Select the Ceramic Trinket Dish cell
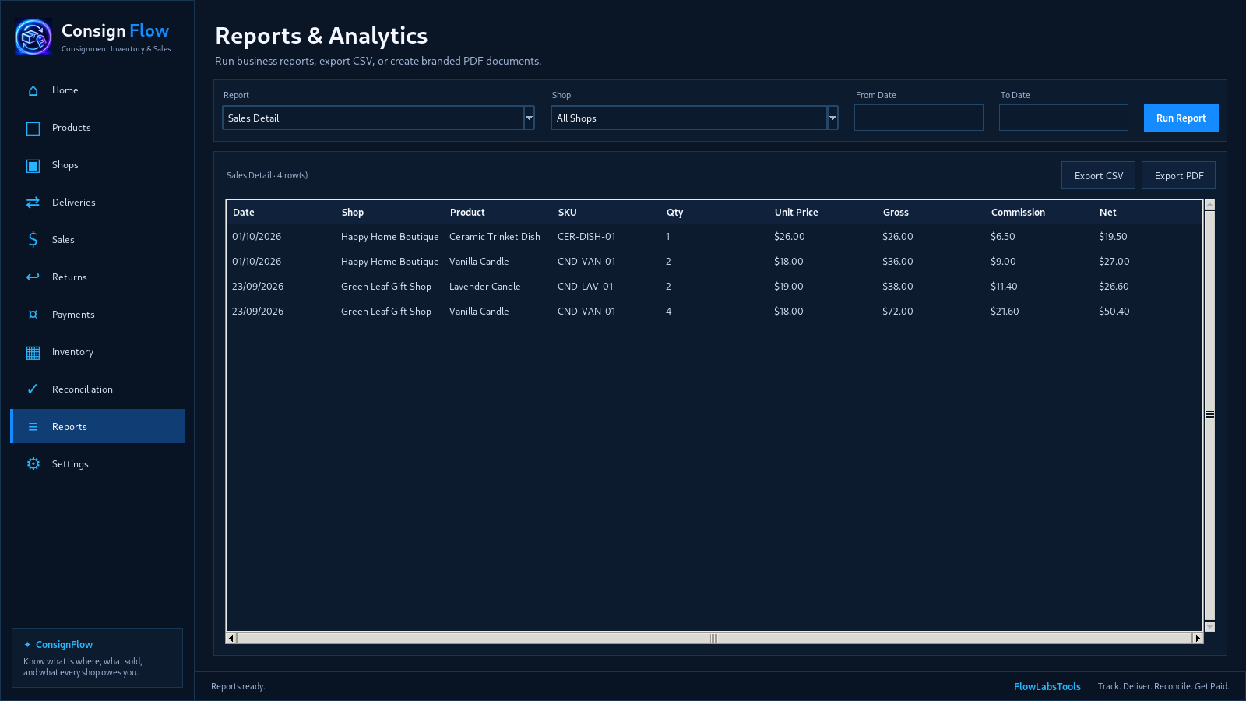 tap(495, 237)
